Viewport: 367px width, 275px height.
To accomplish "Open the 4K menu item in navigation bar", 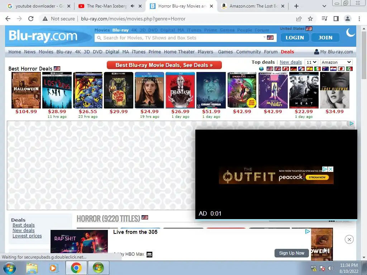I will (x=78, y=52).
